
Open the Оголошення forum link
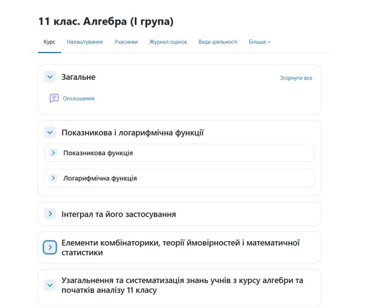coord(79,98)
